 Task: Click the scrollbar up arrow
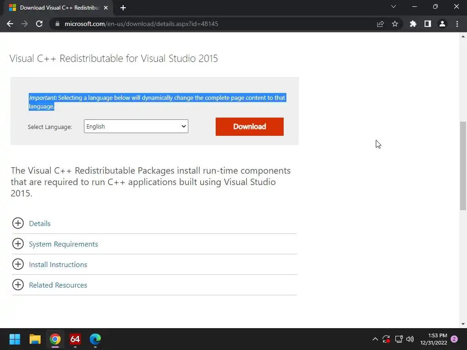pos(463,36)
